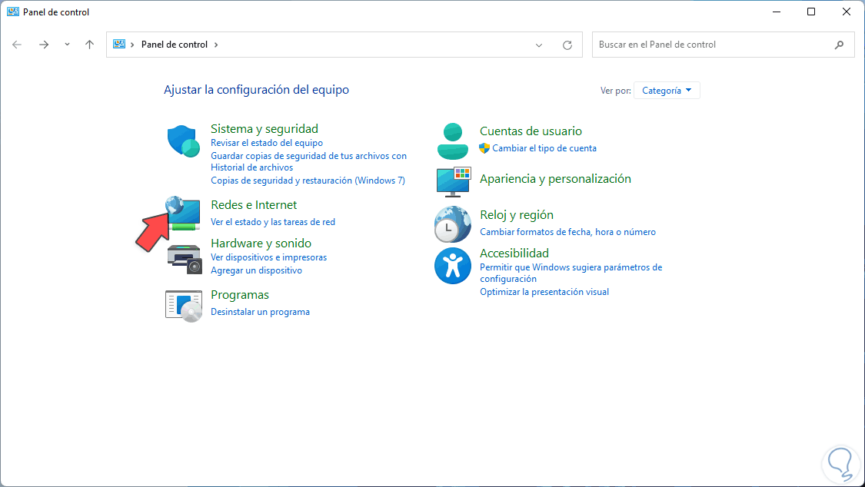The width and height of the screenshot is (865, 487).
Task: Click the refresh button in the address bar
Action: [567, 45]
